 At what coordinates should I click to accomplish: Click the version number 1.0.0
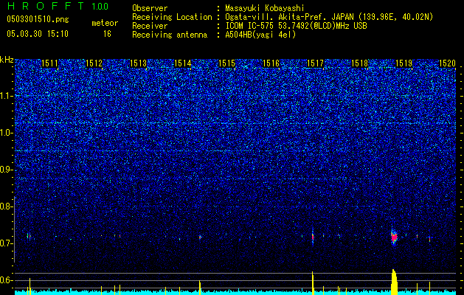100,6
